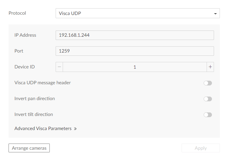Click the Apply button
Image resolution: width=229 pixels, height=155 pixels.
201,148
